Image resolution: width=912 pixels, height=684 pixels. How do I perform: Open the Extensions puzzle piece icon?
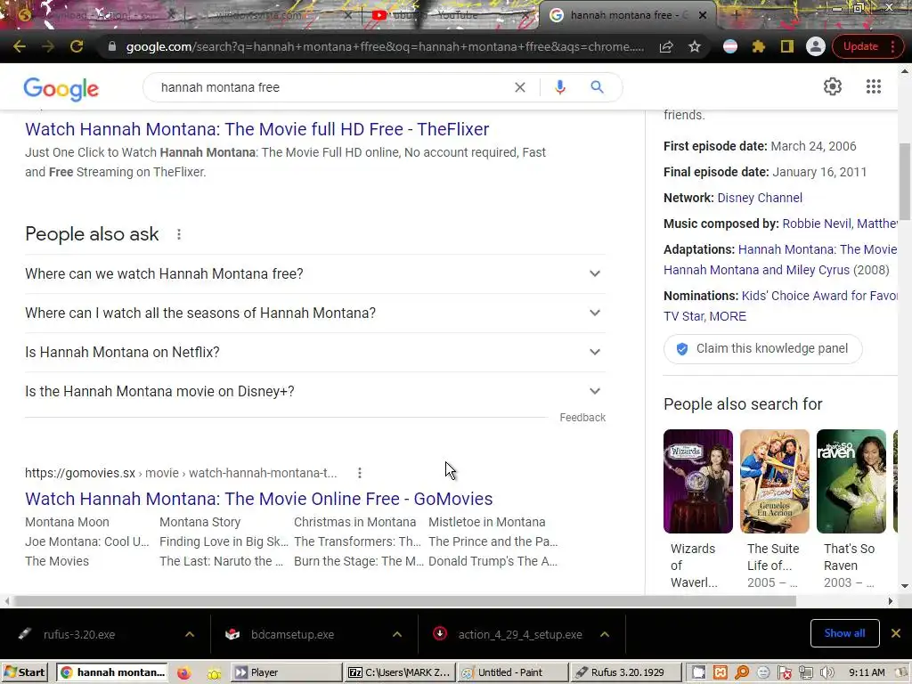click(x=759, y=46)
